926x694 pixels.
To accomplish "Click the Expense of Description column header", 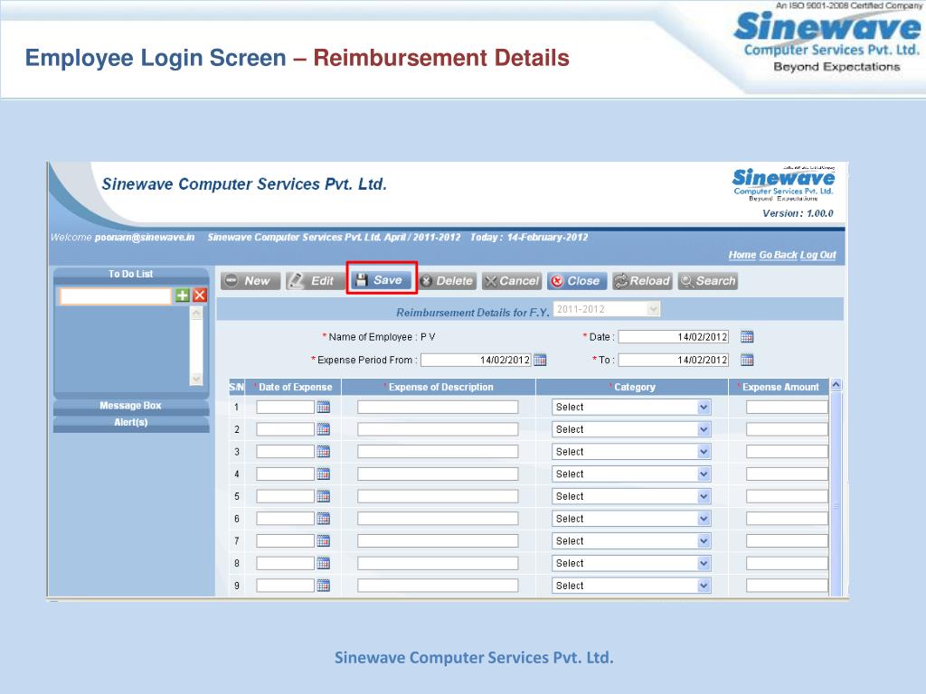I will tap(439, 387).
